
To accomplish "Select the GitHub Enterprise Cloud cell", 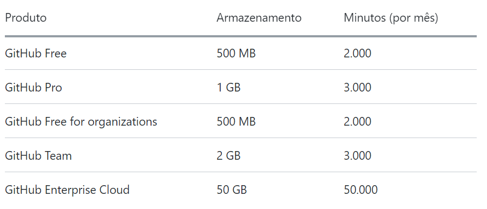I will (x=67, y=190).
